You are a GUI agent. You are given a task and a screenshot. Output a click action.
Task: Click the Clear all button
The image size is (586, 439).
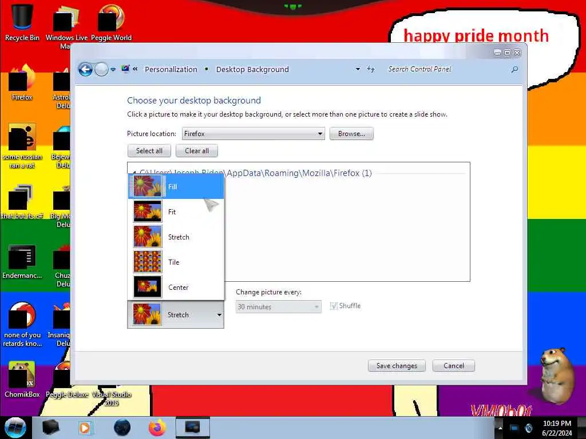pyautogui.click(x=197, y=151)
